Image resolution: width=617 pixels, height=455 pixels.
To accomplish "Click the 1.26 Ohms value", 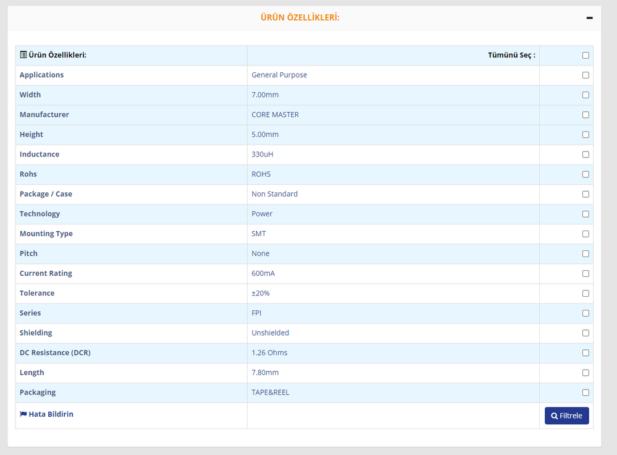I will click(269, 352).
